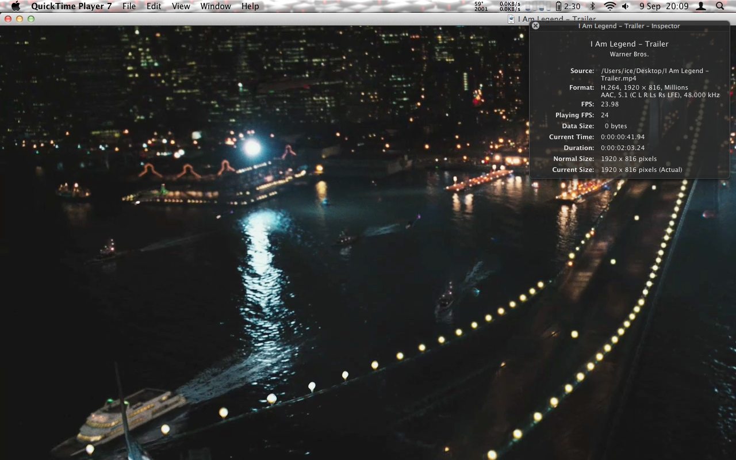Click the Data Size value '0 bytes'

(616, 126)
